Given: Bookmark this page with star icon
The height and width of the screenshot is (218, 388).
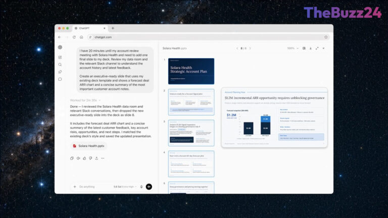Looking at the screenshot, I should (x=326, y=37).
